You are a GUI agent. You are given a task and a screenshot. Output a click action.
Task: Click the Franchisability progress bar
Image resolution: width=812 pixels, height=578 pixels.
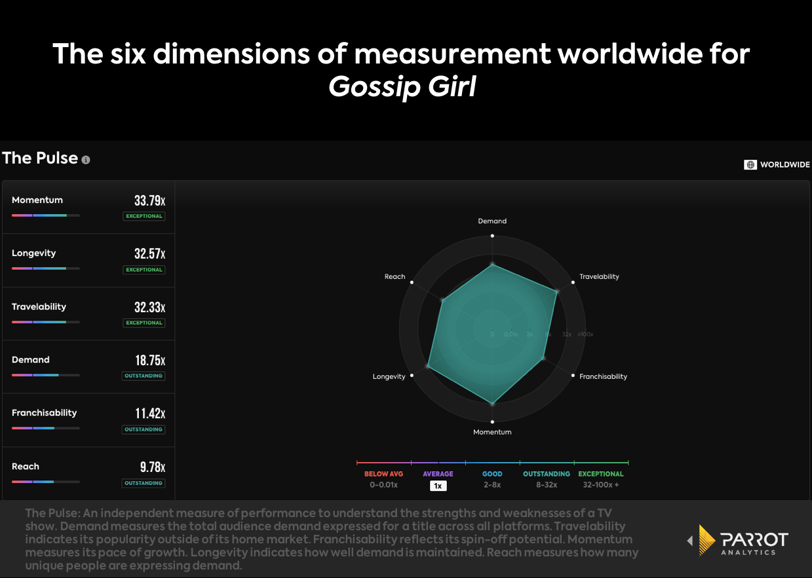46,428
